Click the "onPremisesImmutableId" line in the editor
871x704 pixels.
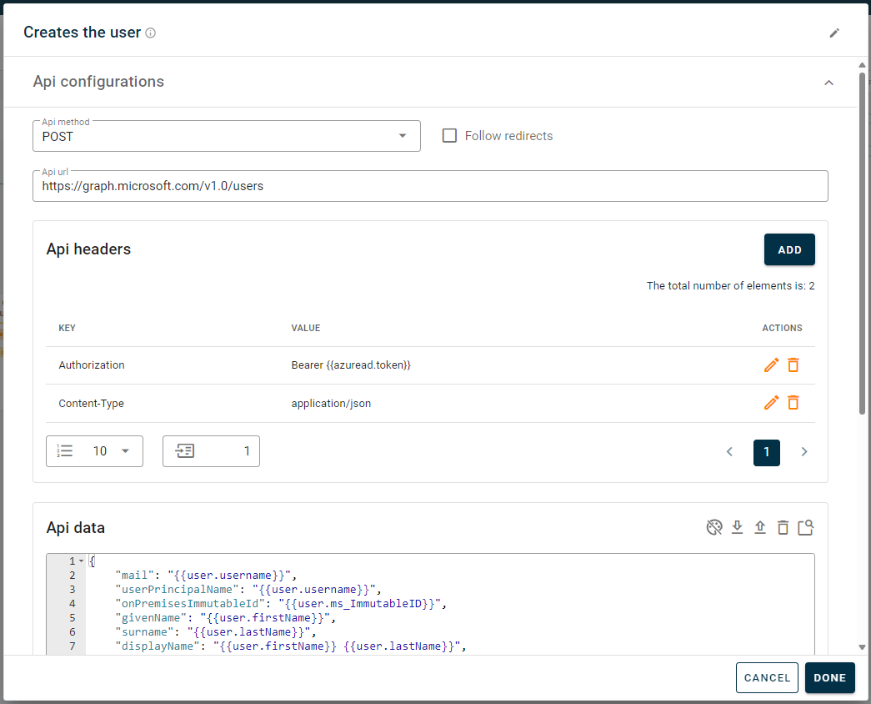pyautogui.click(x=281, y=603)
